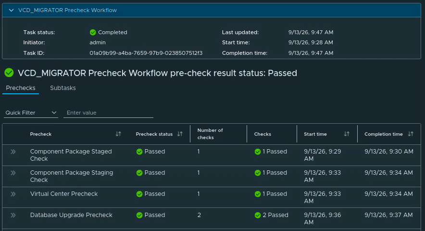
Task: Click Passed status icon for Staged Check
Action: (x=139, y=152)
